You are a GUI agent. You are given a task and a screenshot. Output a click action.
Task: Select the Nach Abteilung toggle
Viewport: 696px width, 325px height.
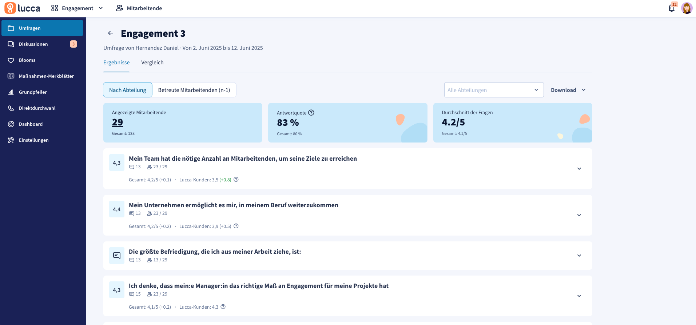click(128, 90)
